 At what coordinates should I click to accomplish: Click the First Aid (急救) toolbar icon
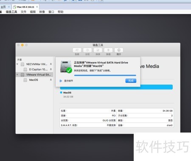point(77,50)
